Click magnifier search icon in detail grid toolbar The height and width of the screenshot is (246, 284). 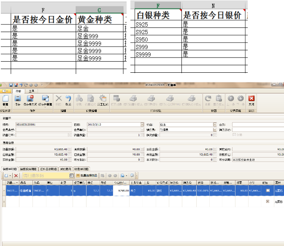click(132, 175)
